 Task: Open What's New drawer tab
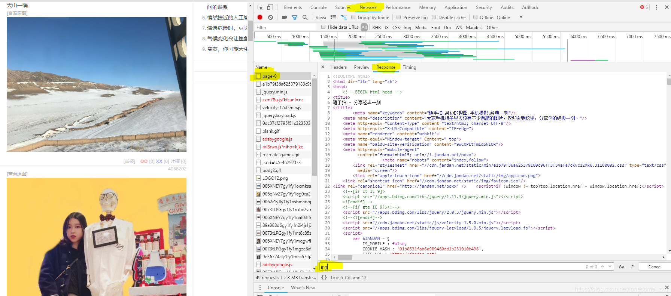pyautogui.click(x=303, y=288)
